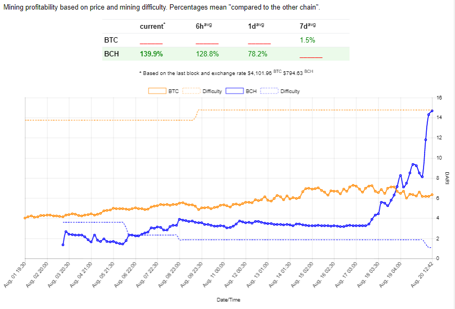Screen dimensions: 455x309
Task: Click the first BCH data point on chart
Action: pyautogui.click(x=63, y=245)
